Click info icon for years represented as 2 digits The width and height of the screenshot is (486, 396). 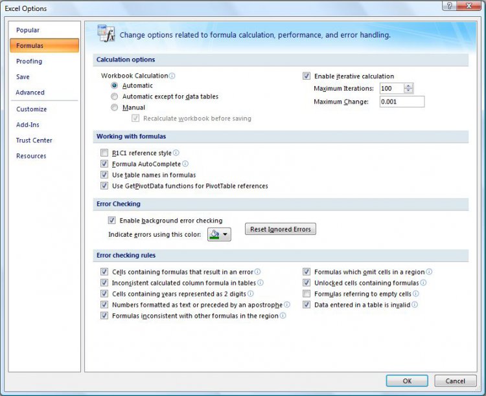[x=250, y=294]
